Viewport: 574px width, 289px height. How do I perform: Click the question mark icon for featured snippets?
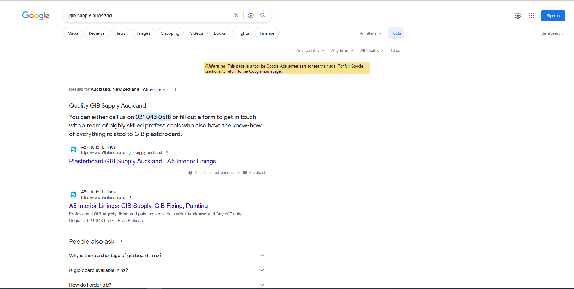[190, 173]
